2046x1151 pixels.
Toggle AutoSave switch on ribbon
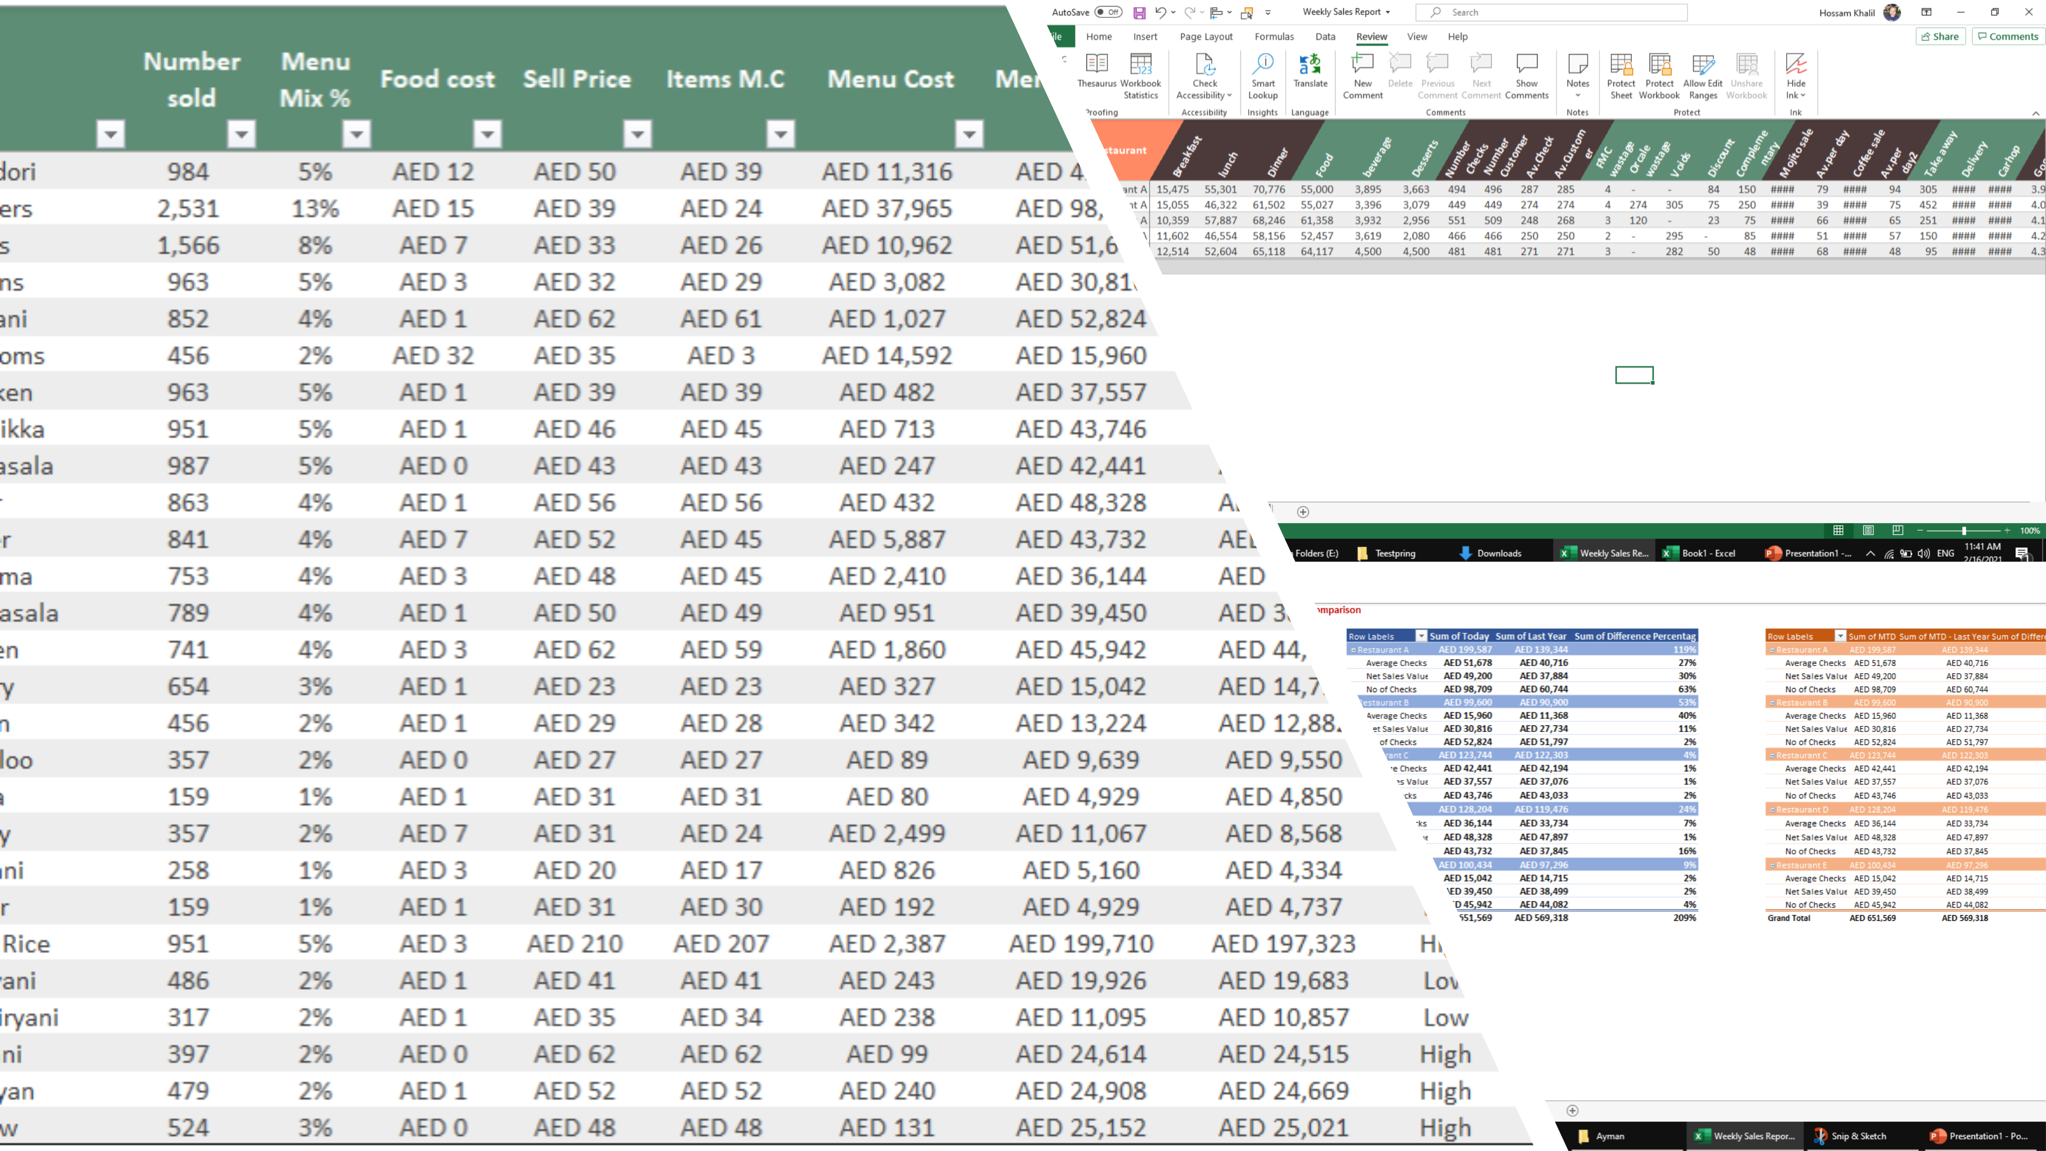coord(1110,11)
